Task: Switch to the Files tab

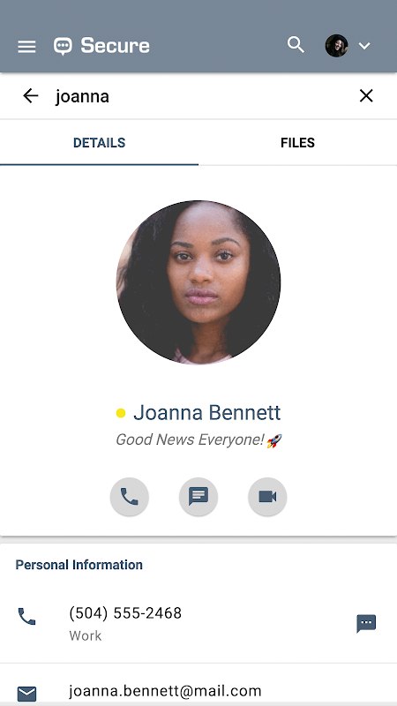Action: [x=297, y=143]
